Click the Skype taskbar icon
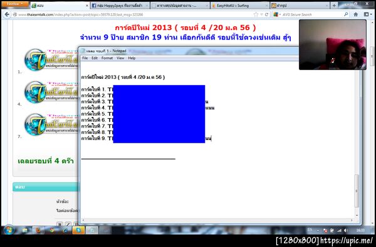The height and width of the screenshot is (247, 376). pyautogui.click(x=79, y=230)
